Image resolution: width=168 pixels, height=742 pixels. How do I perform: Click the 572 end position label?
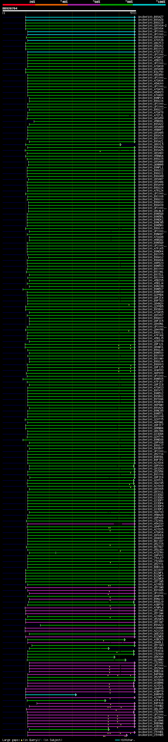click(133, 13)
